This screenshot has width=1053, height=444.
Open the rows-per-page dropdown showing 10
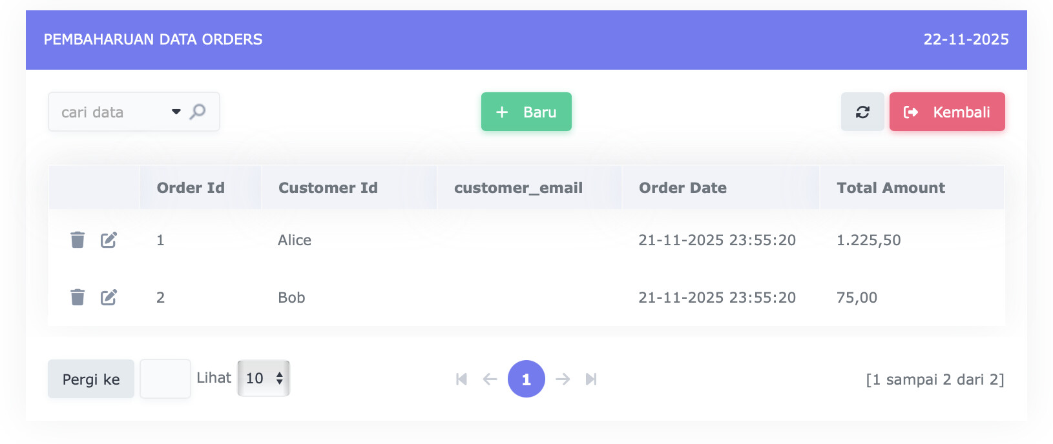tap(264, 378)
